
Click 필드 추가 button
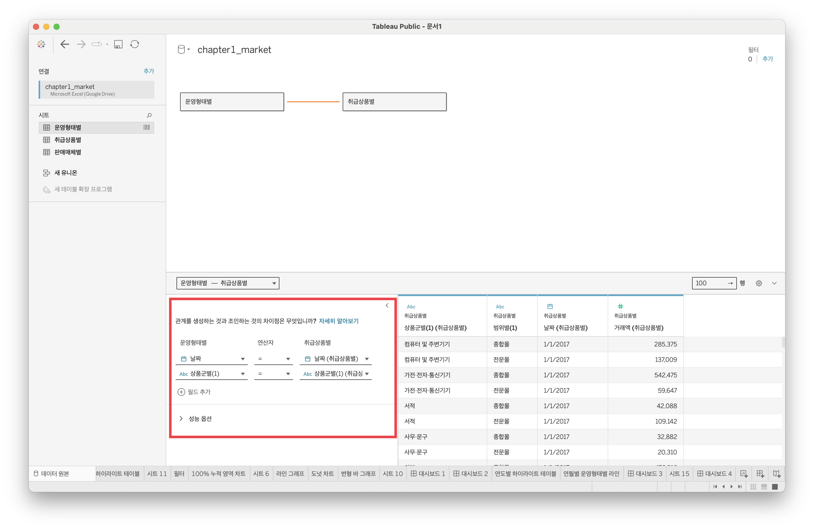[194, 392]
